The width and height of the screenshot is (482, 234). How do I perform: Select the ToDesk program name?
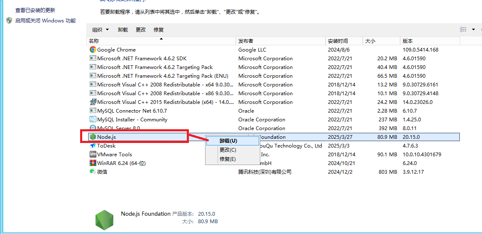106,145
